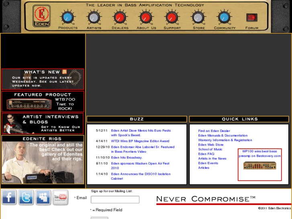Click the WP100 preamp image
Viewport: 292px width, 219px height.
pyautogui.click(x=259, y=166)
